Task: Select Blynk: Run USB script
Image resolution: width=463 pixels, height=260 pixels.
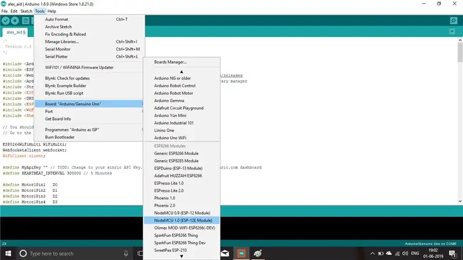Action: click(89, 93)
